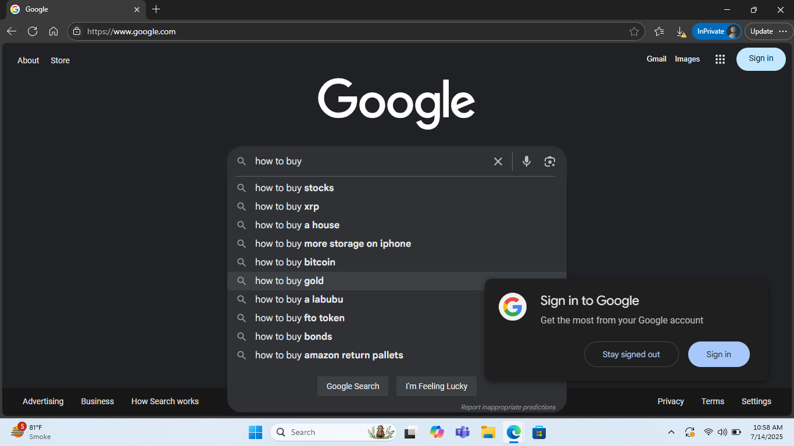The width and height of the screenshot is (794, 446).
Task: Open the Business footer link
Action: [98, 401]
